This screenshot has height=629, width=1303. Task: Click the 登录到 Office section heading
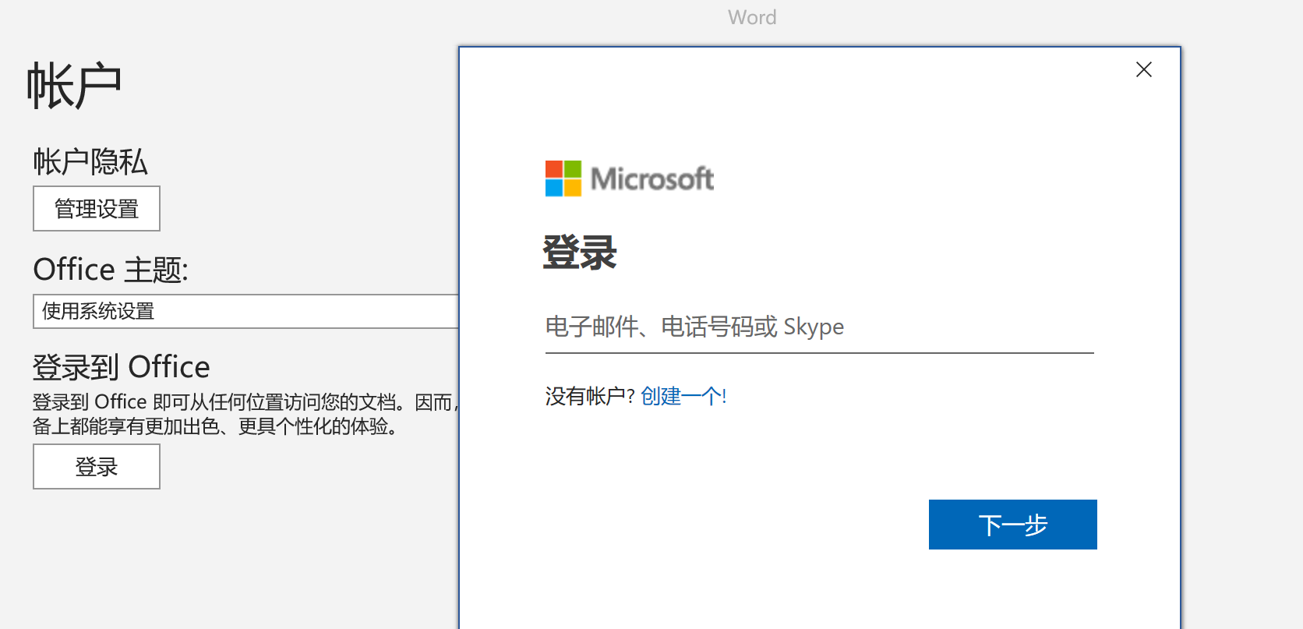pyautogui.click(x=122, y=366)
